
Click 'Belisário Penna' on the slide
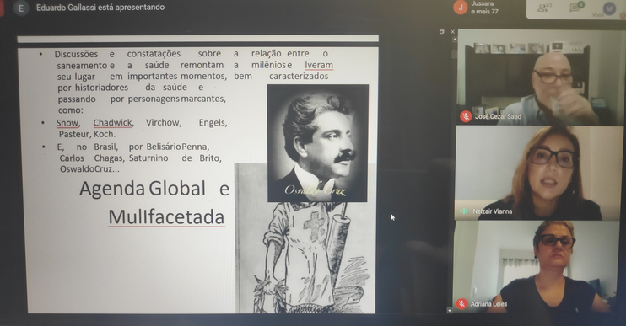(178, 147)
